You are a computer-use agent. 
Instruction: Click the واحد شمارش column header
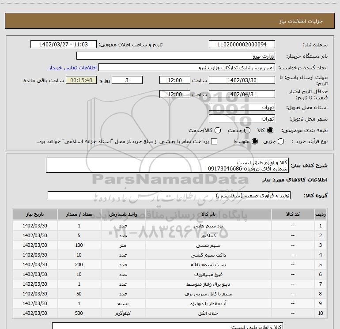click(x=123, y=214)
